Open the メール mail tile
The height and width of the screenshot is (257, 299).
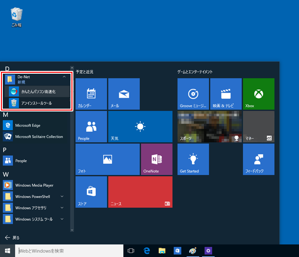tap(124, 94)
